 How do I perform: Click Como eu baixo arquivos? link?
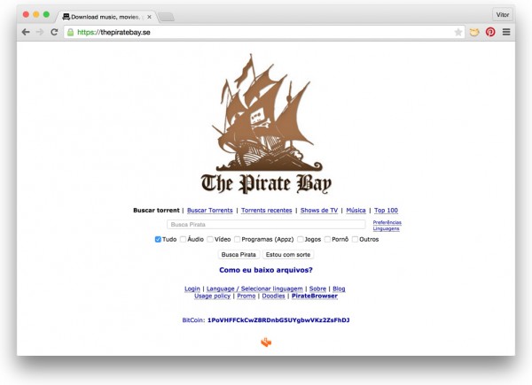pos(266,270)
